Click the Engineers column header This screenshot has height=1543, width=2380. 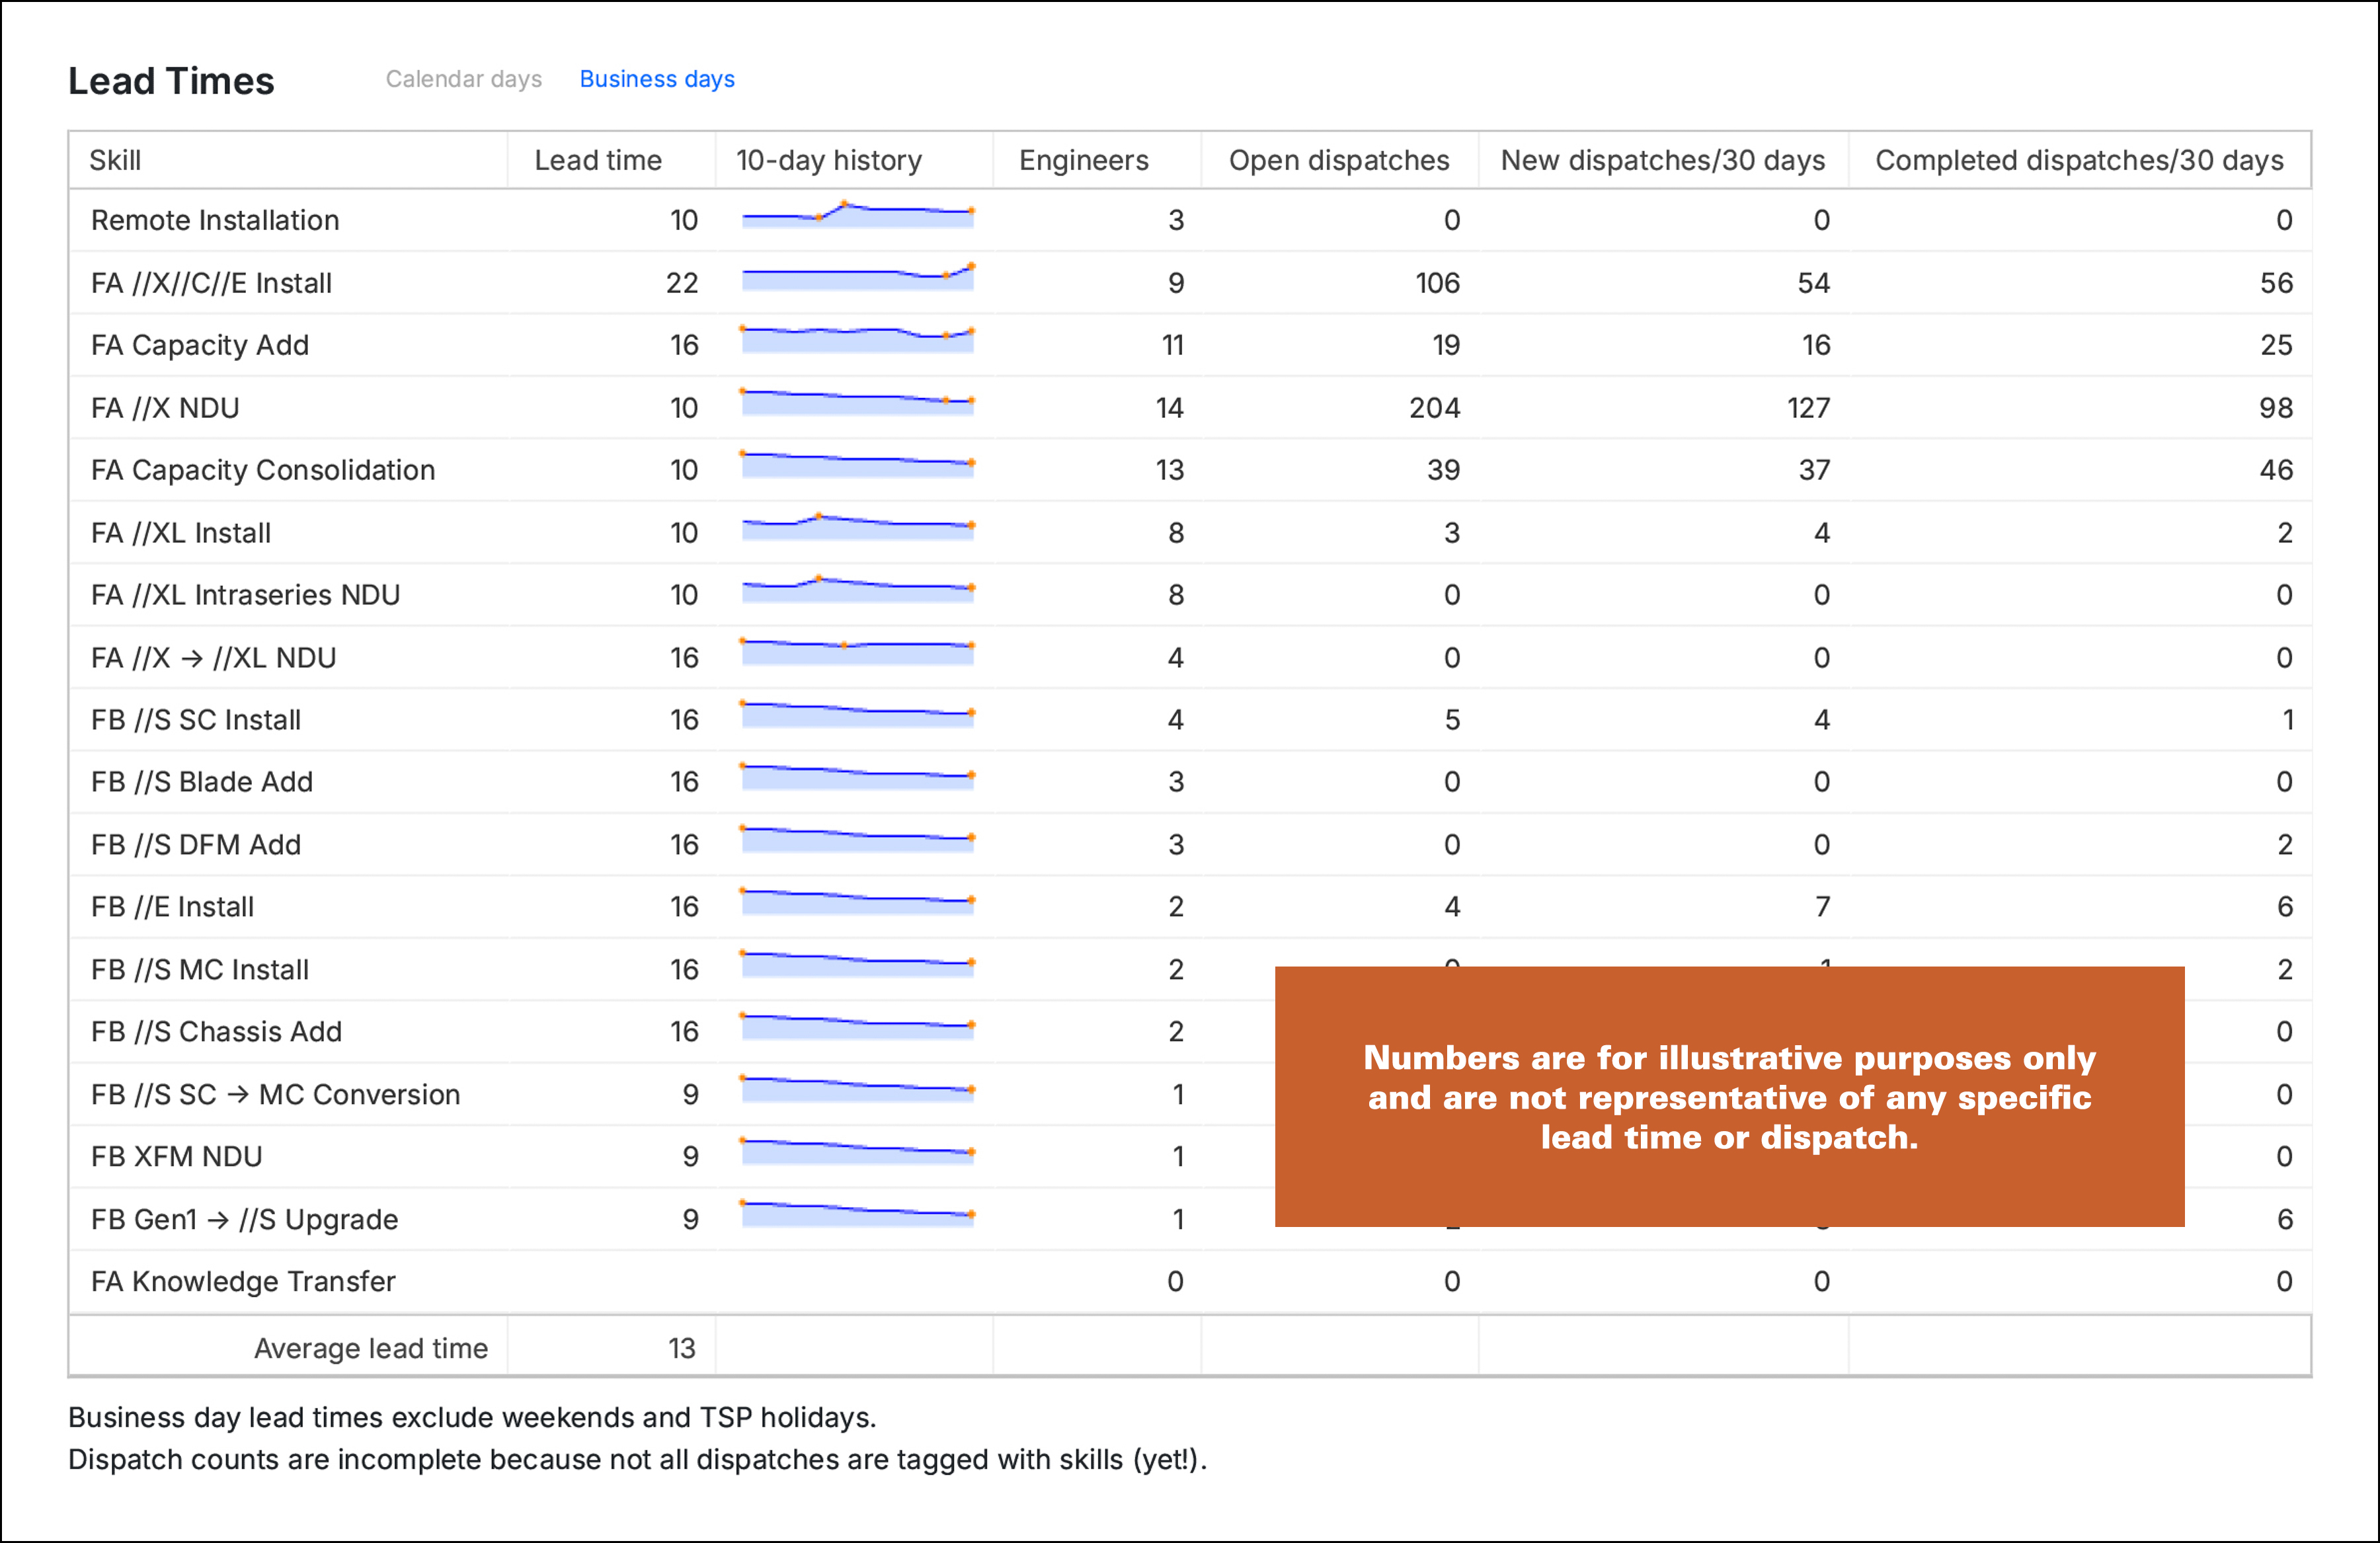[1083, 160]
